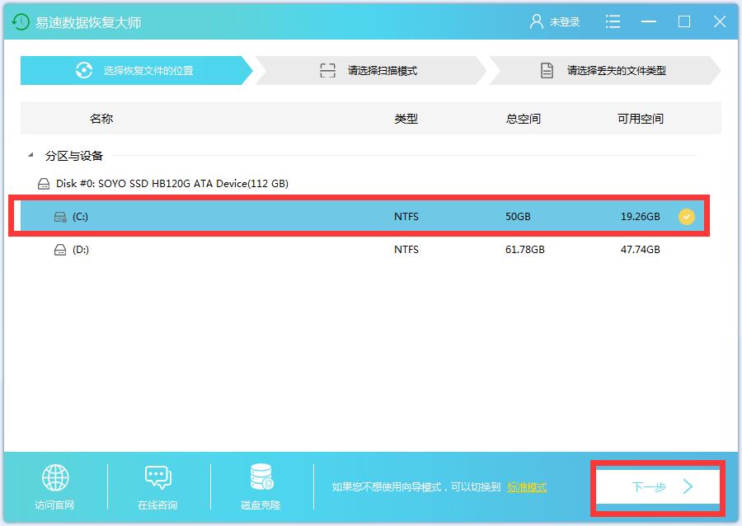Click the app logo in title bar
The image size is (742, 526).
pyautogui.click(x=21, y=22)
